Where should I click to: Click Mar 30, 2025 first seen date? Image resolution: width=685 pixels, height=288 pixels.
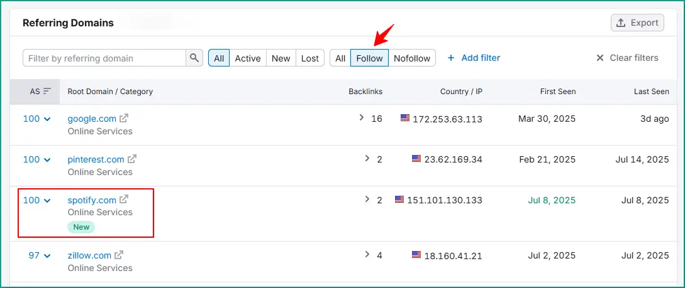(547, 119)
